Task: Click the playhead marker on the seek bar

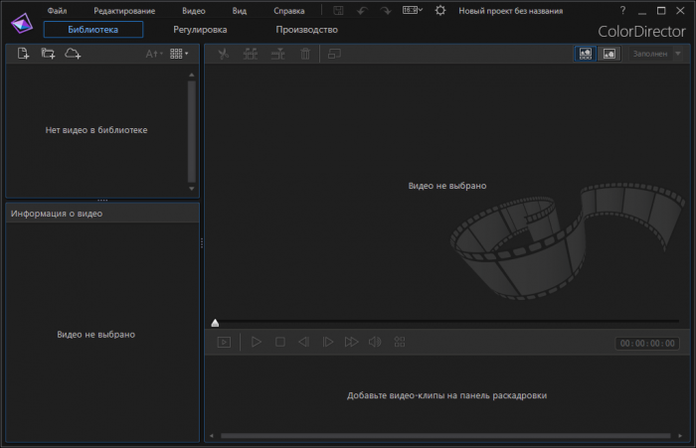Action: coord(215,323)
